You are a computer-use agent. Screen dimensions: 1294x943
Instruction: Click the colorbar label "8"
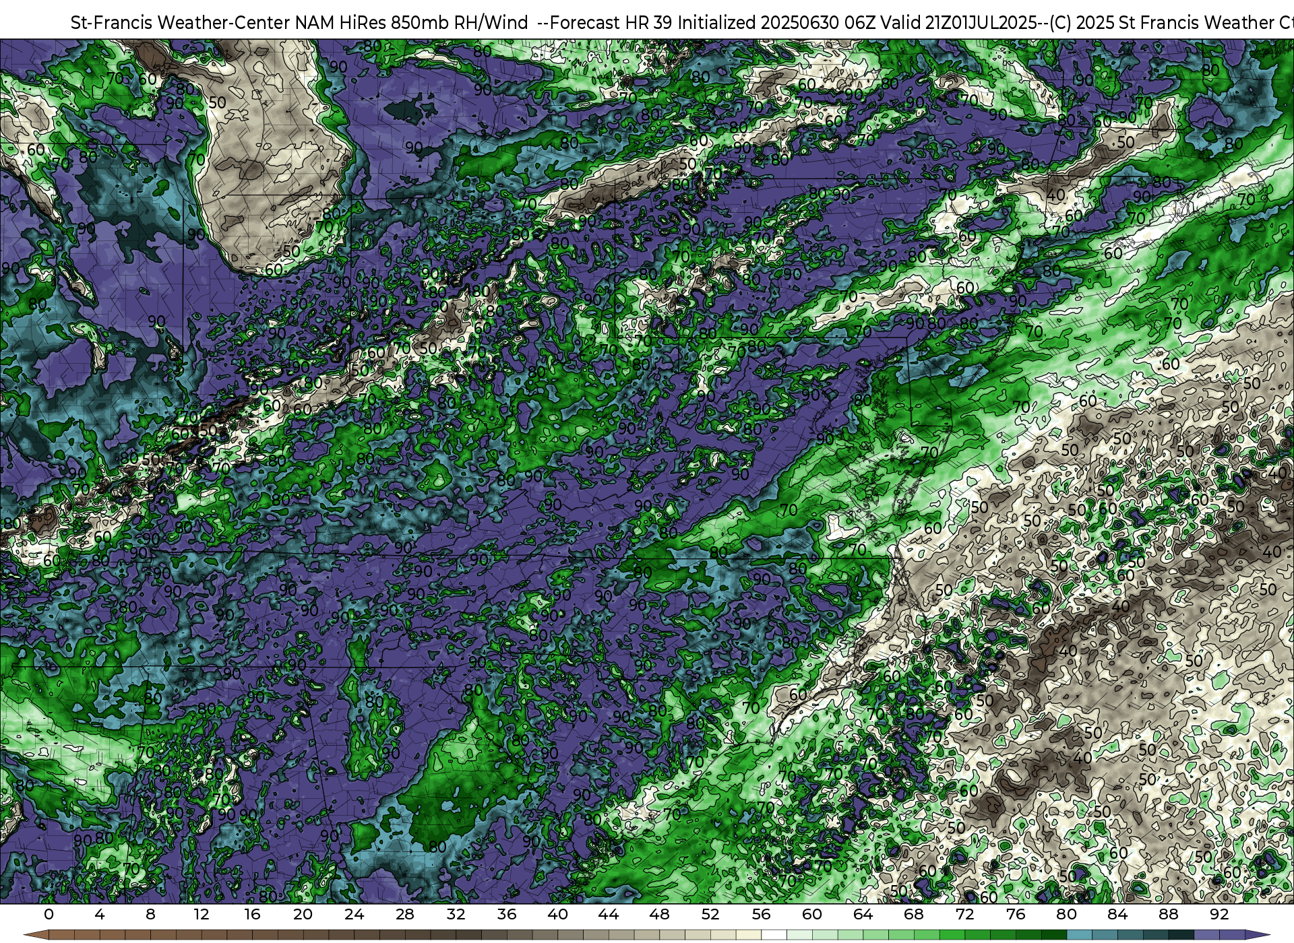click(x=150, y=915)
